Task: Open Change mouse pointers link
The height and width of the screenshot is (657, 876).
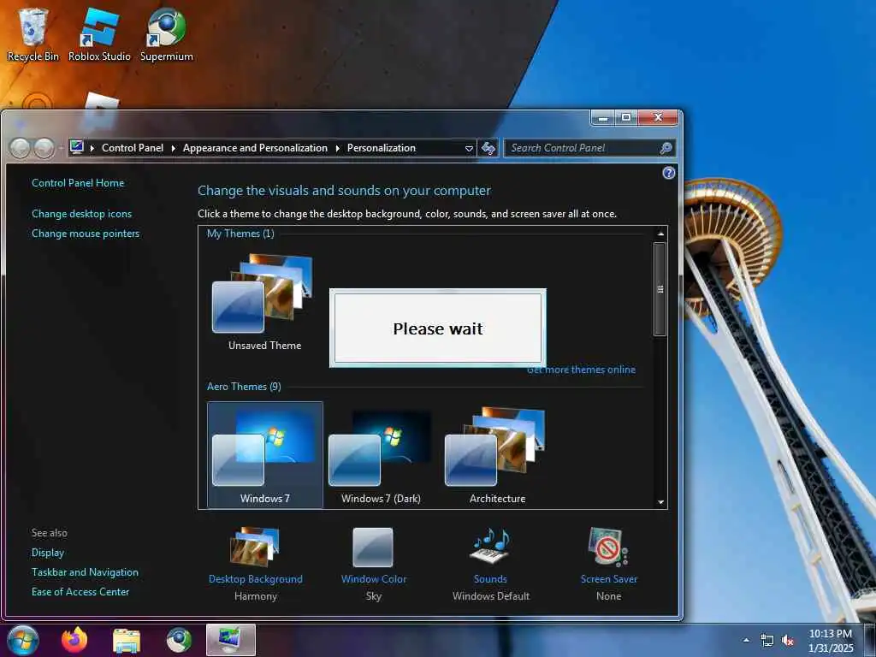Action: pos(86,234)
